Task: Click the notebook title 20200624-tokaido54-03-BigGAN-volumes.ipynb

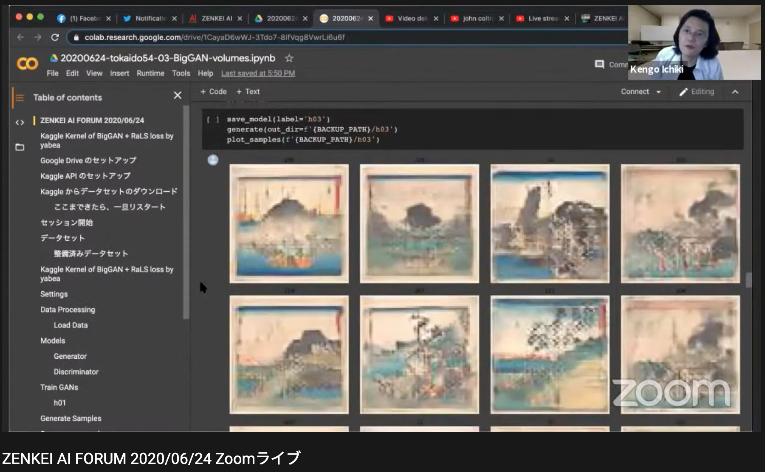Action: (168, 58)
